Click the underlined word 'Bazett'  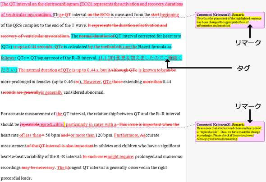(x=144, y=47)
